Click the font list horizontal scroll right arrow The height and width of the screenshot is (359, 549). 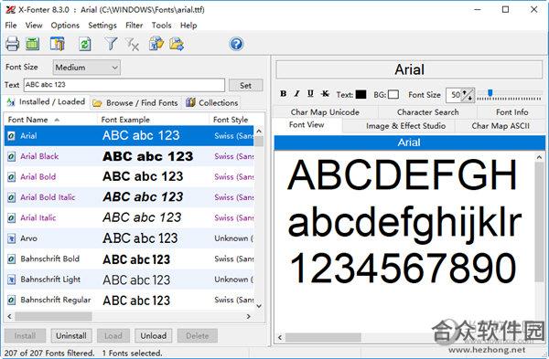(x=248, y=316)
